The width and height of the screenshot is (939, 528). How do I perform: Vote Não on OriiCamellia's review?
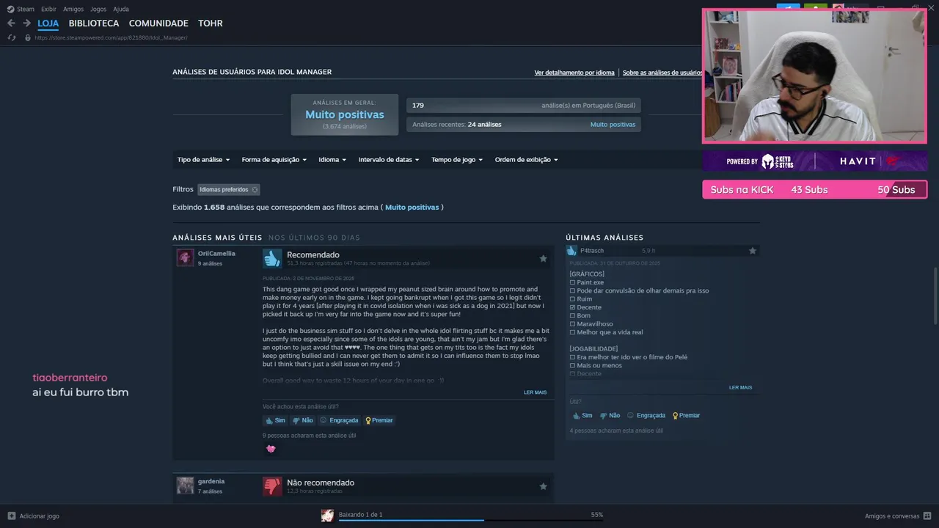point(302,420)
